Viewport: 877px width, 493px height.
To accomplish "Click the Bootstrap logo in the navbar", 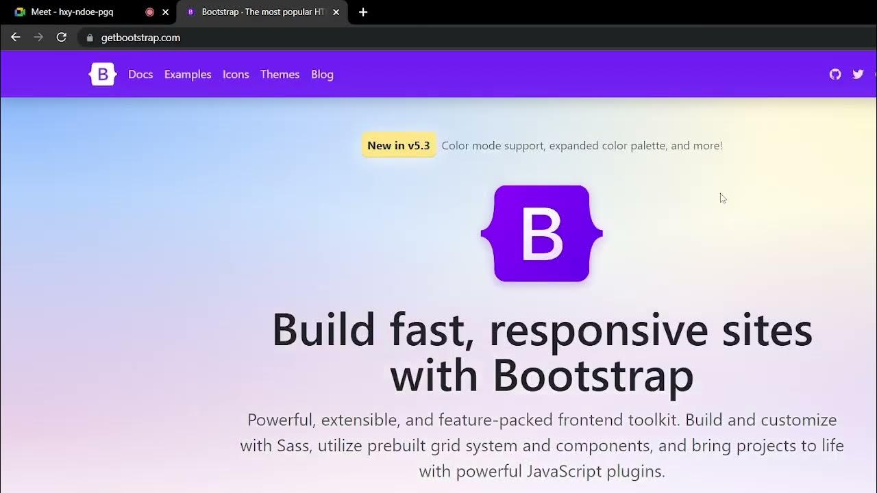I will pyautogui.click(x=103, y=74).
